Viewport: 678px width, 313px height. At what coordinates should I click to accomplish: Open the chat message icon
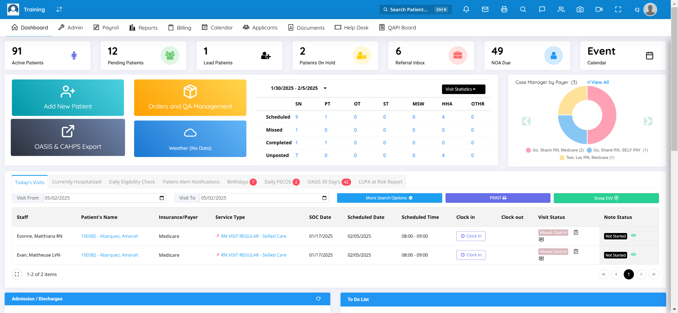(x=542, y=10)
